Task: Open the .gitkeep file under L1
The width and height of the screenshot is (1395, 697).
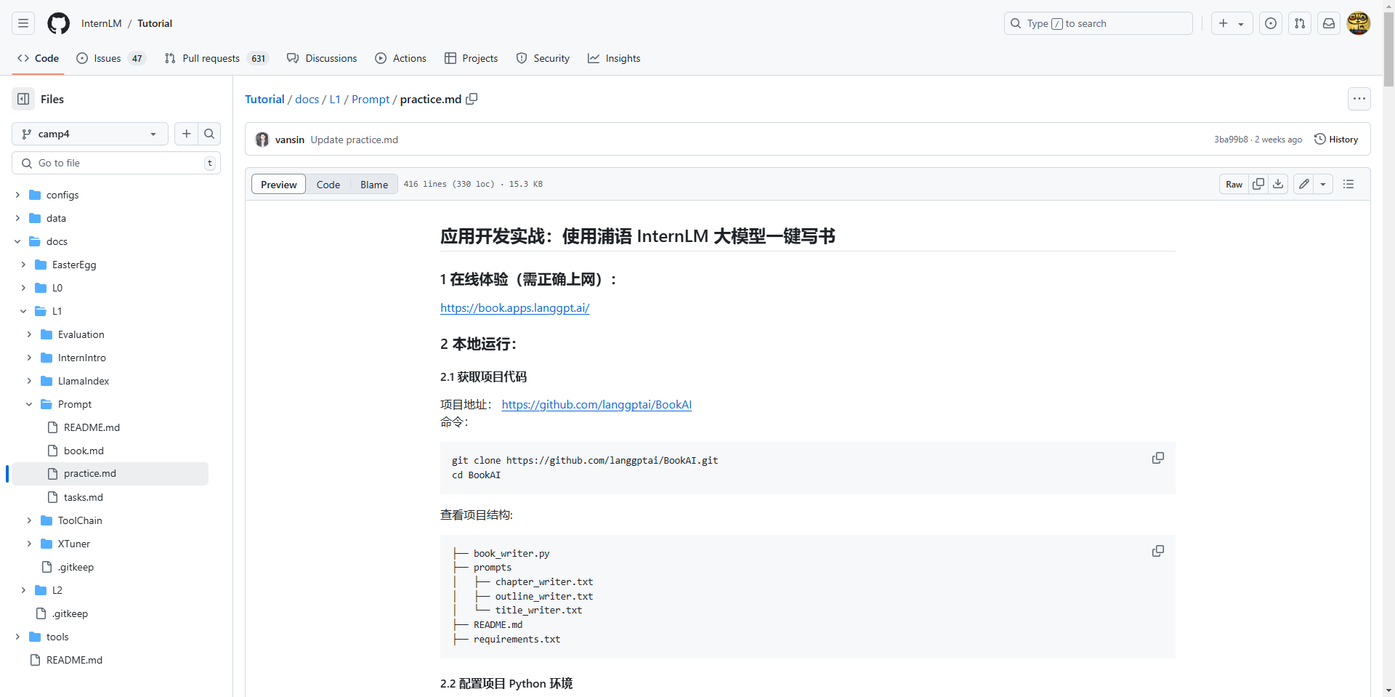Action: click(x=76, y=567)
